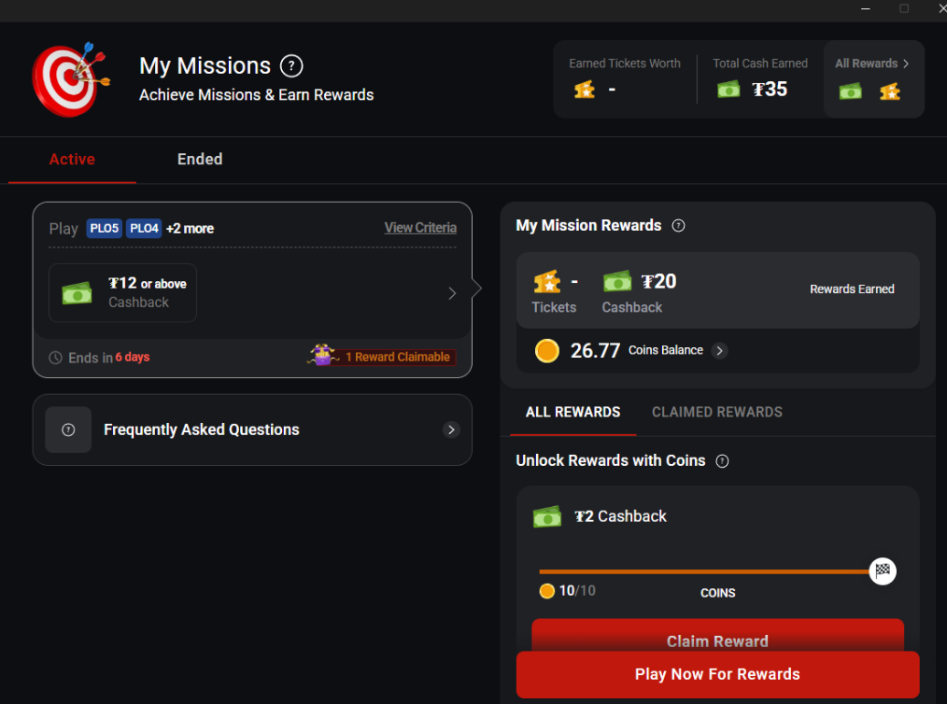Image resolution: width=947 pixels, height=704 pixels.
Task: Switch to the Ended tab
Action: click(200, 160)
